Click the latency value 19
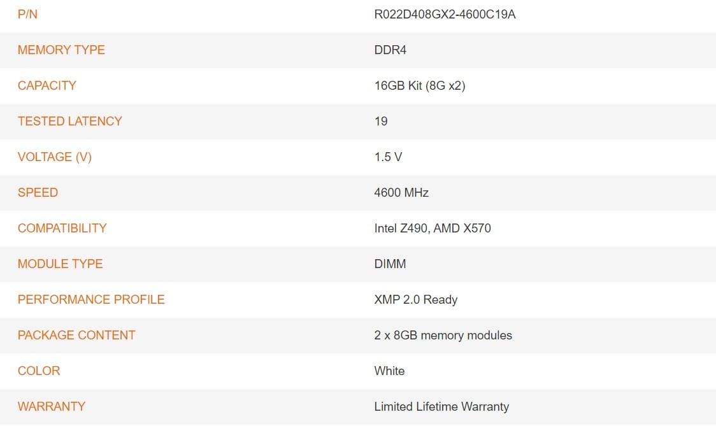This screenshot has width=716, height=426. pyautogui.click(x=381, y=121)
